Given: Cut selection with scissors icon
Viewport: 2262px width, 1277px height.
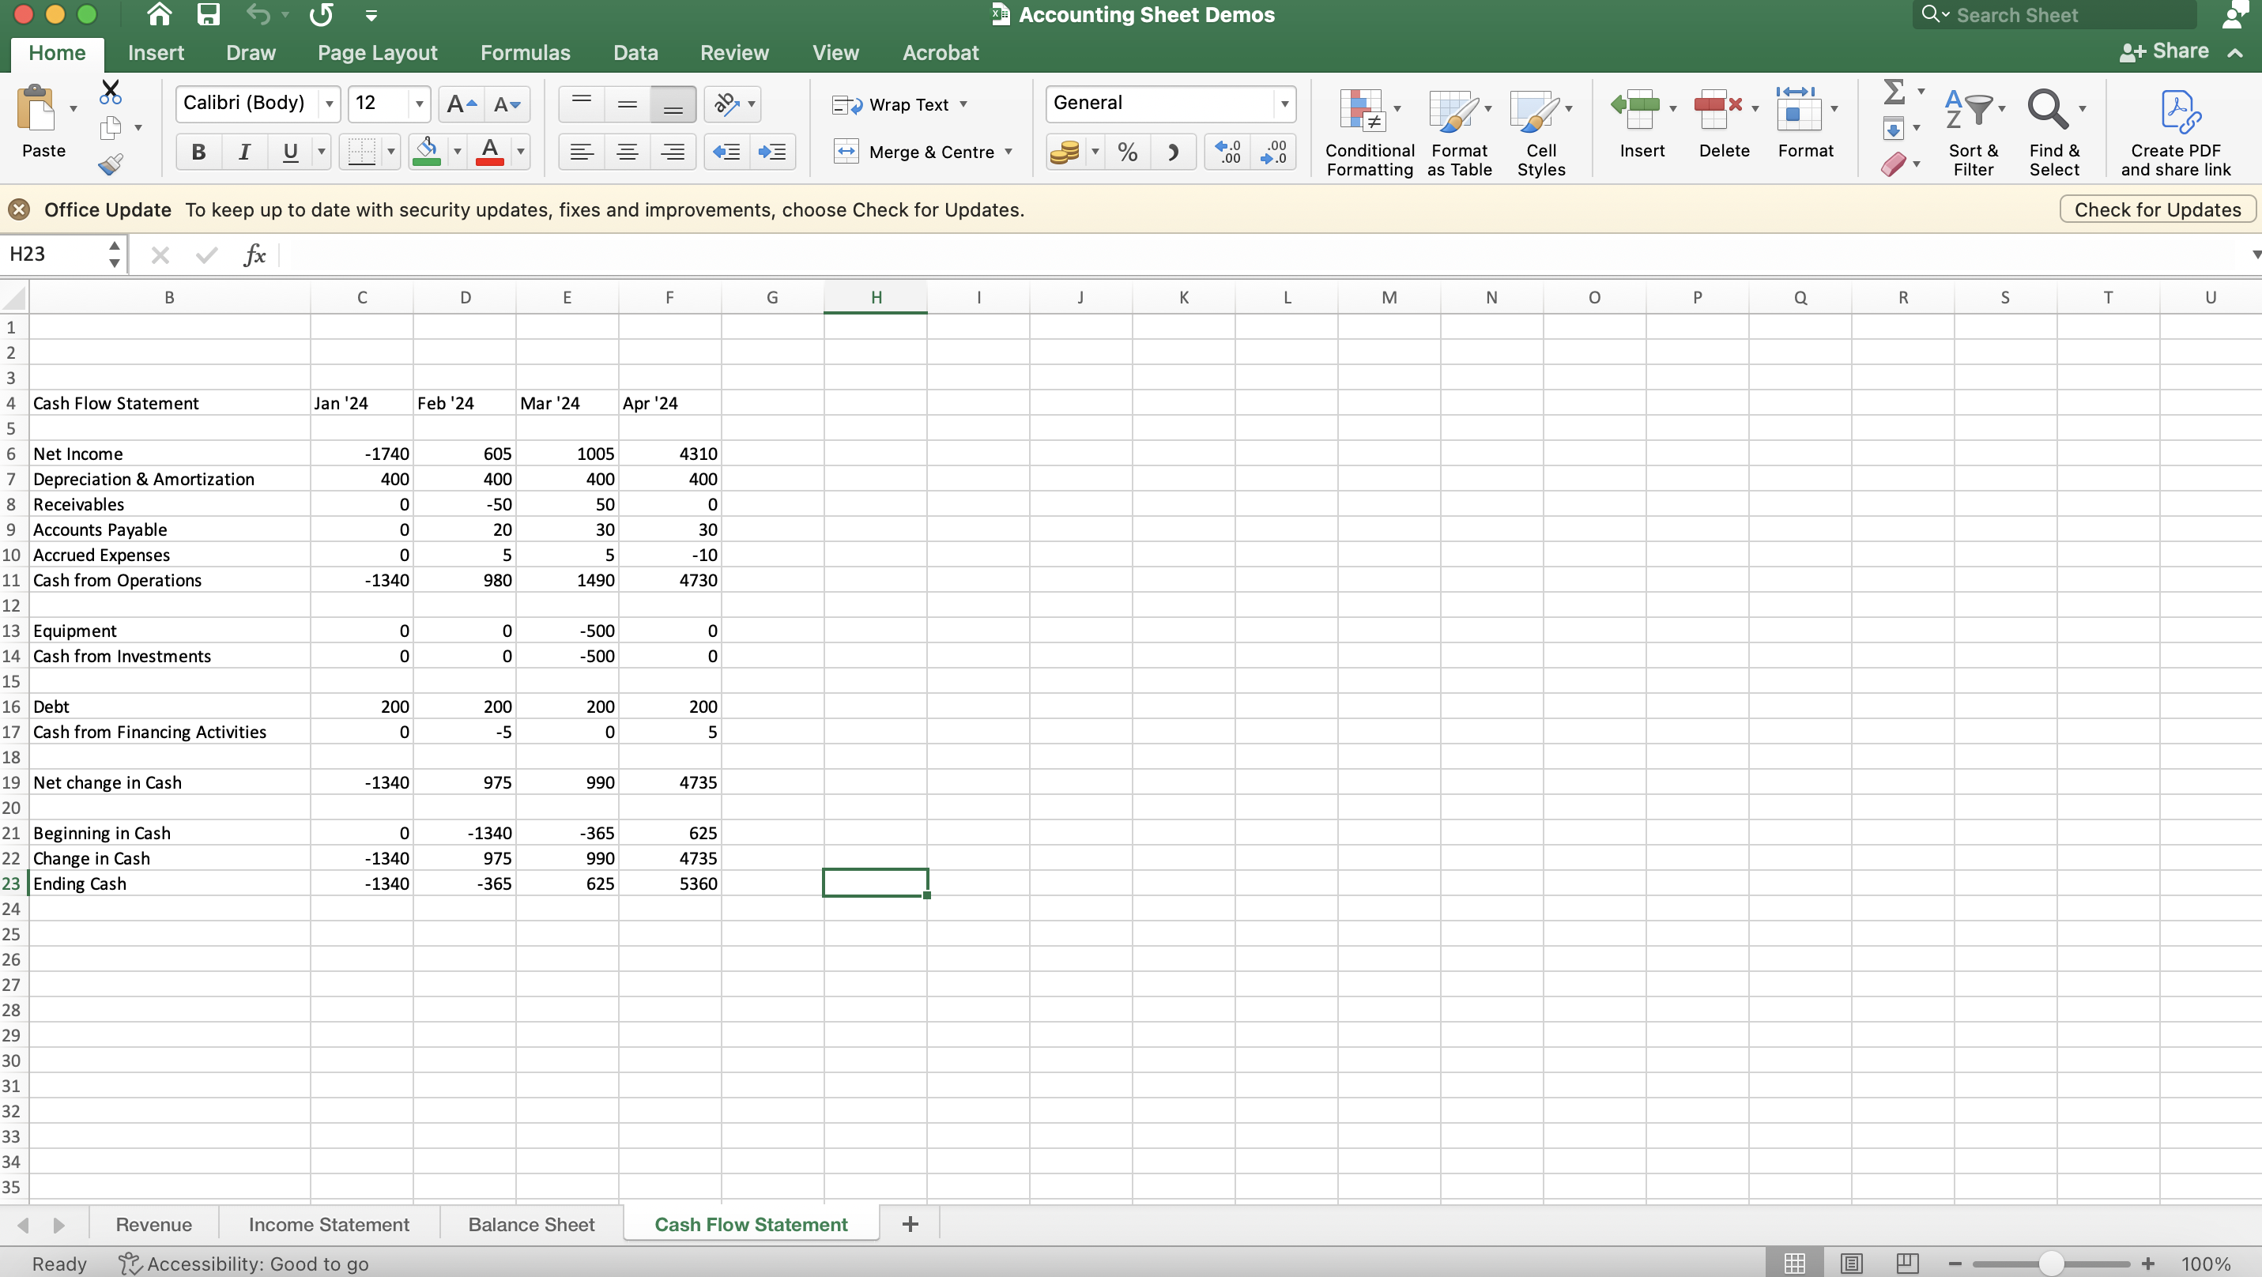Looking at the screenshot, I should 111,92.
